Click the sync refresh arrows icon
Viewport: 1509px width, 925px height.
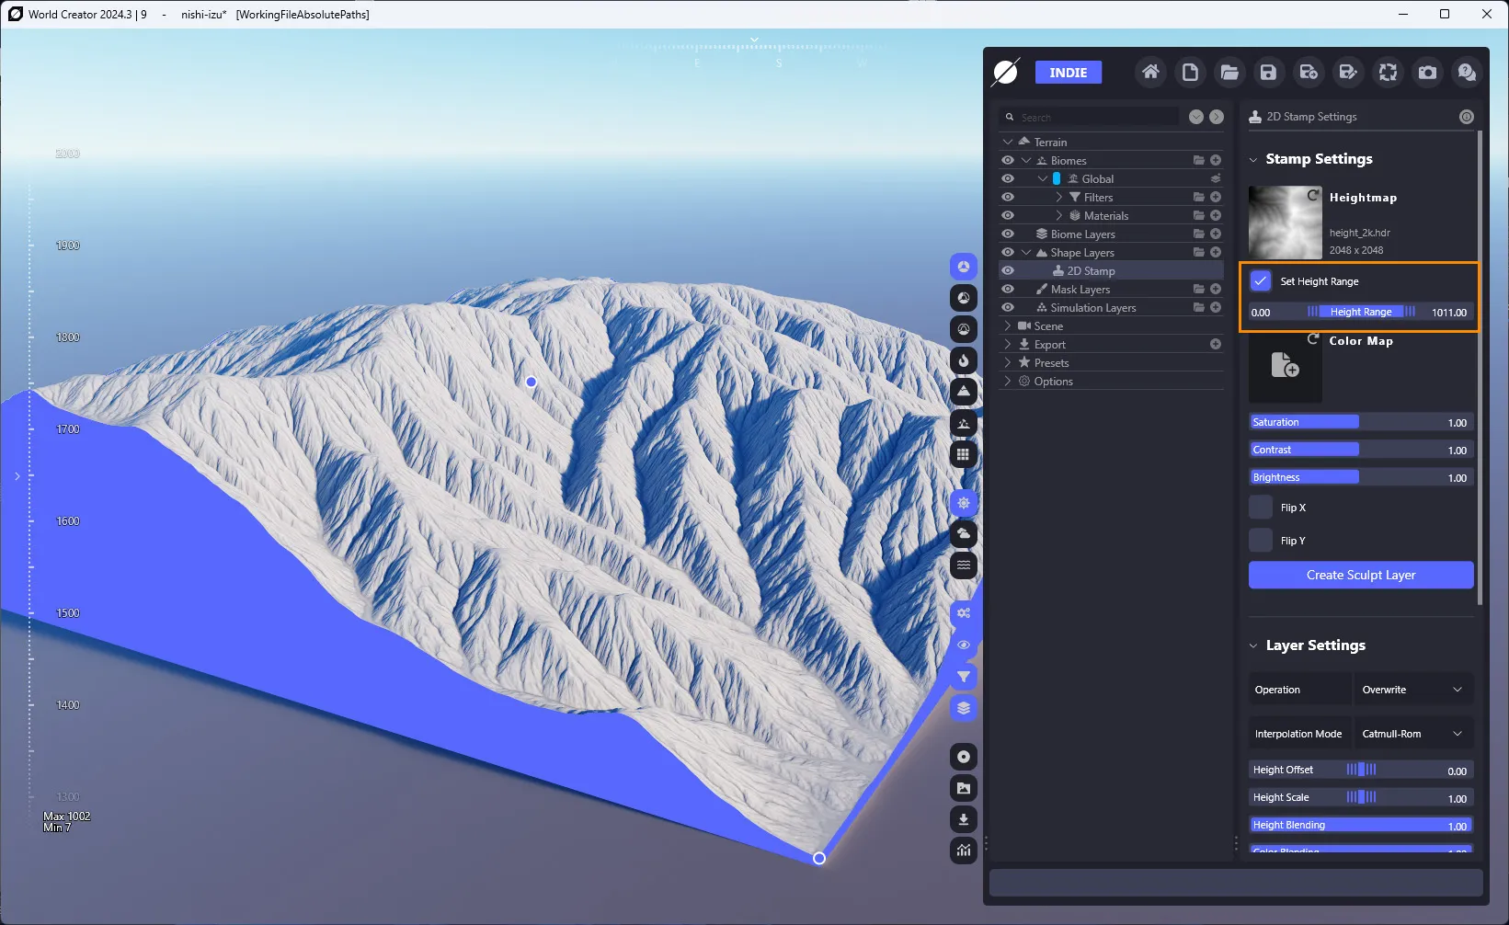pos(1388,72)
